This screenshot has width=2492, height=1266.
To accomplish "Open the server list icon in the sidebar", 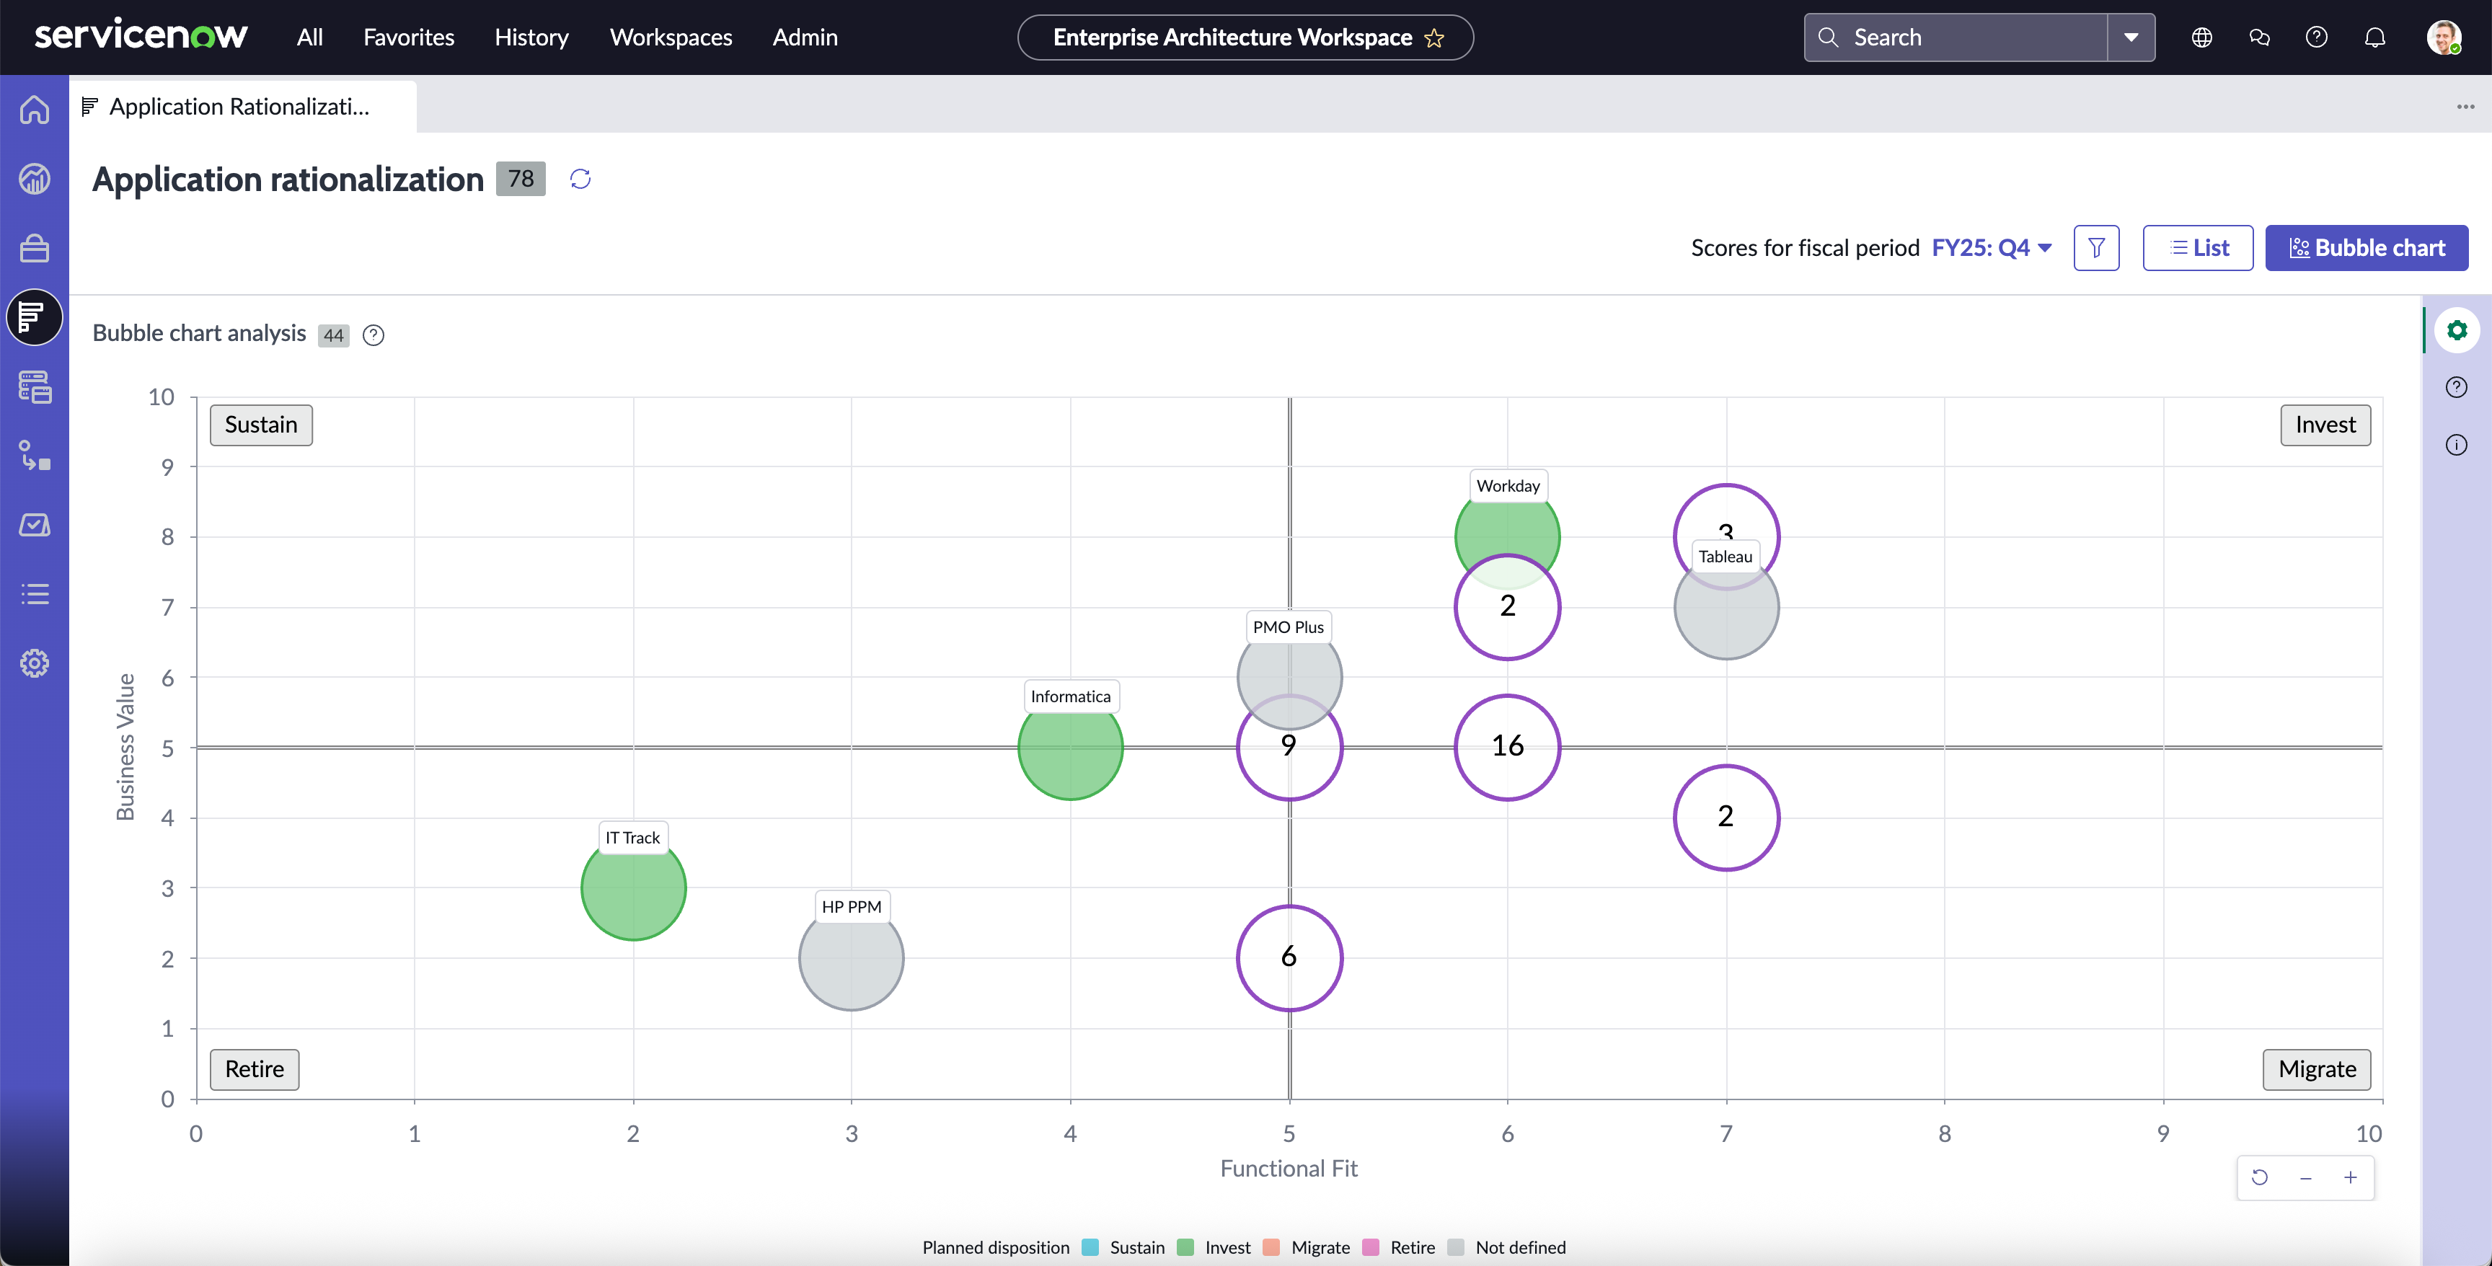I will tap(35, 387).
